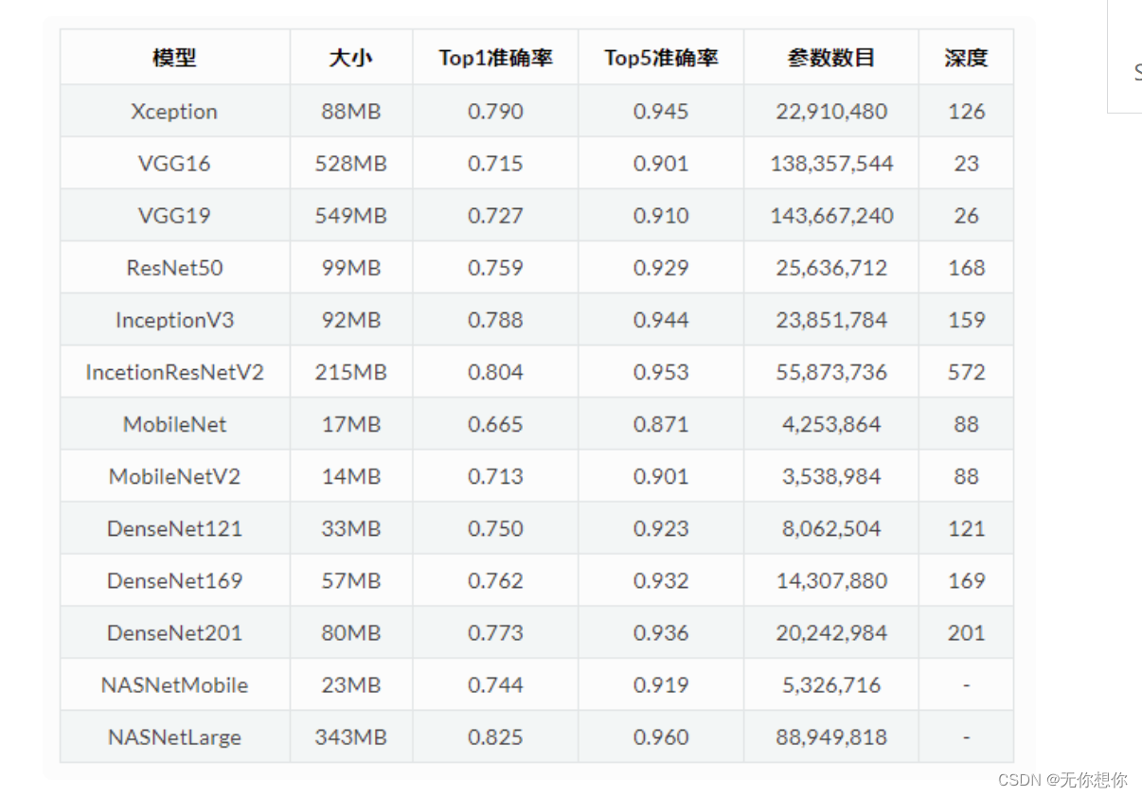Click the 0.929 Top5 accuracy value

[x=661, y=267]
